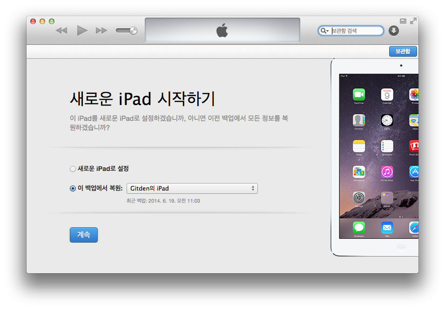The image size is (445, 310).
Task: Click the Mail icon in iPad dock
Action: pyautogui.click(x=387, y=228)
